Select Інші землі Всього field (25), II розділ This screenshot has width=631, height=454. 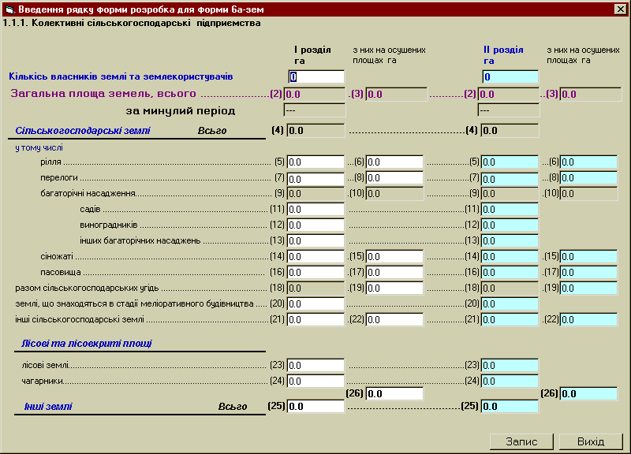coord(510,407)
